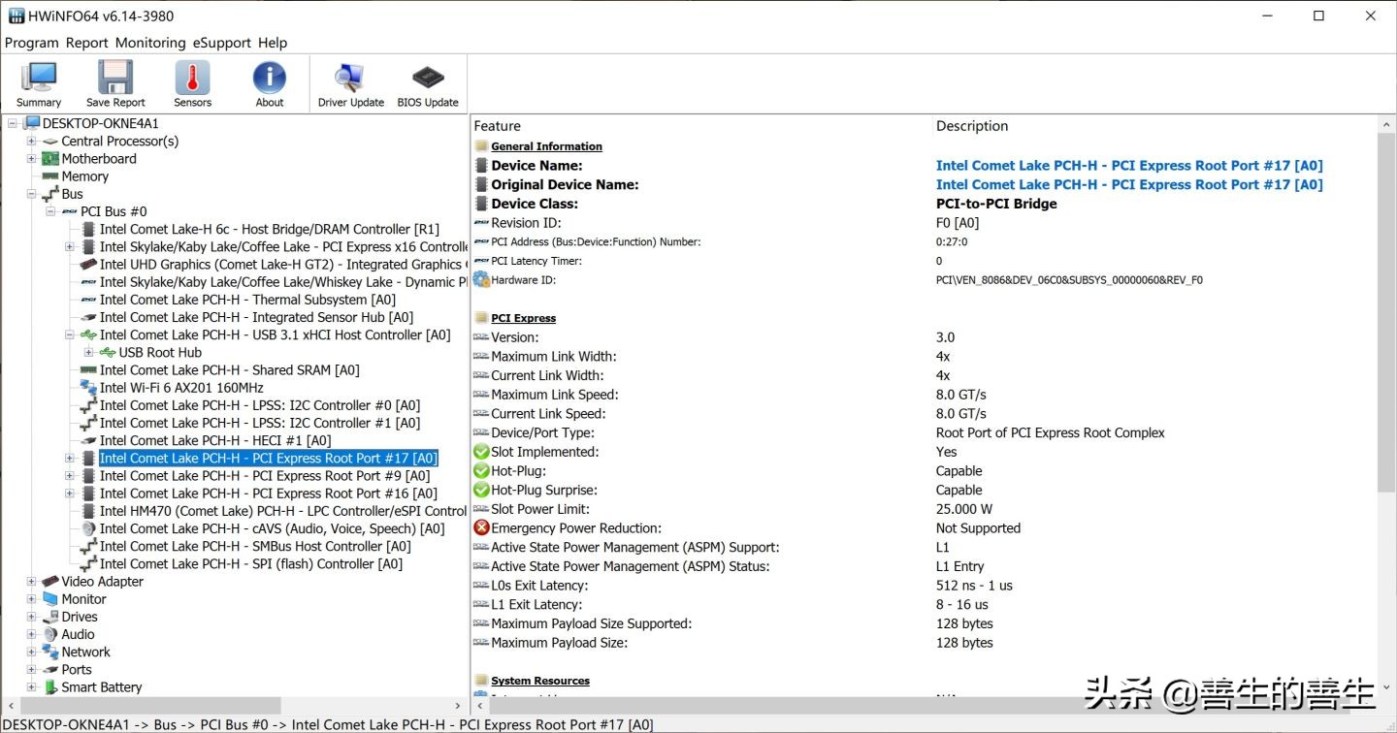Click the About info icon

tap(270, 83)
